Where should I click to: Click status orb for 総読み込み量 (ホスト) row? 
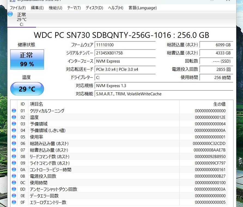14,143
